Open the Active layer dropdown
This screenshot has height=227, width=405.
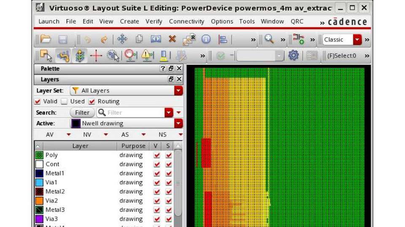178,123
